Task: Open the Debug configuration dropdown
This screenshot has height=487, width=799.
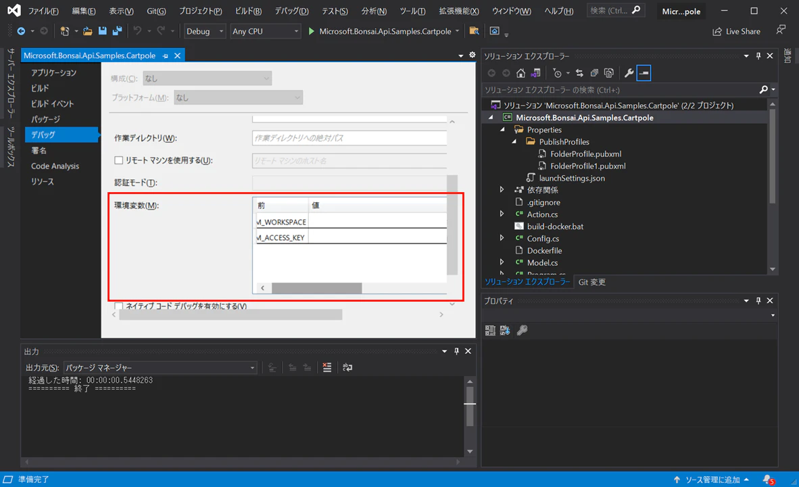Action: pyautogui.click(x=204, y=31)
